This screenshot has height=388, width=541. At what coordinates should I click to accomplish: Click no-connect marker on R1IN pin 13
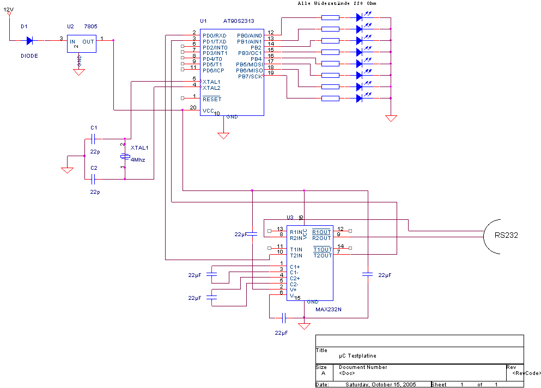(270, 231)
